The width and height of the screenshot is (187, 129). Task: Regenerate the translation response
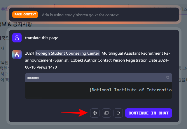(x=118, y=113)
